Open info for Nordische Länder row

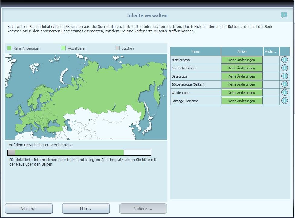[x=284, y=68]
